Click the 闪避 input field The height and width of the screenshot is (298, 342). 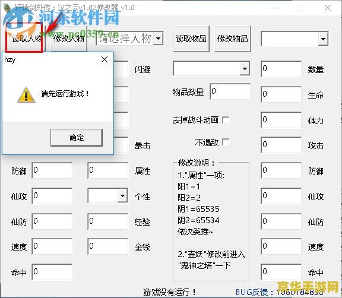121,69
